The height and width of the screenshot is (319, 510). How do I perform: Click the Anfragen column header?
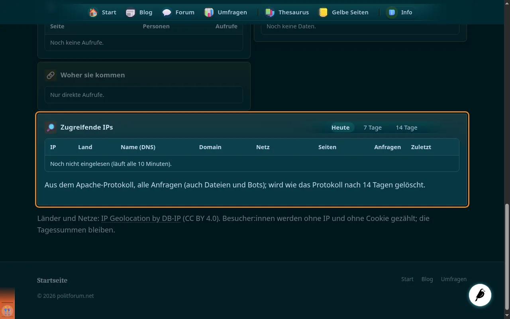(387, 147)
